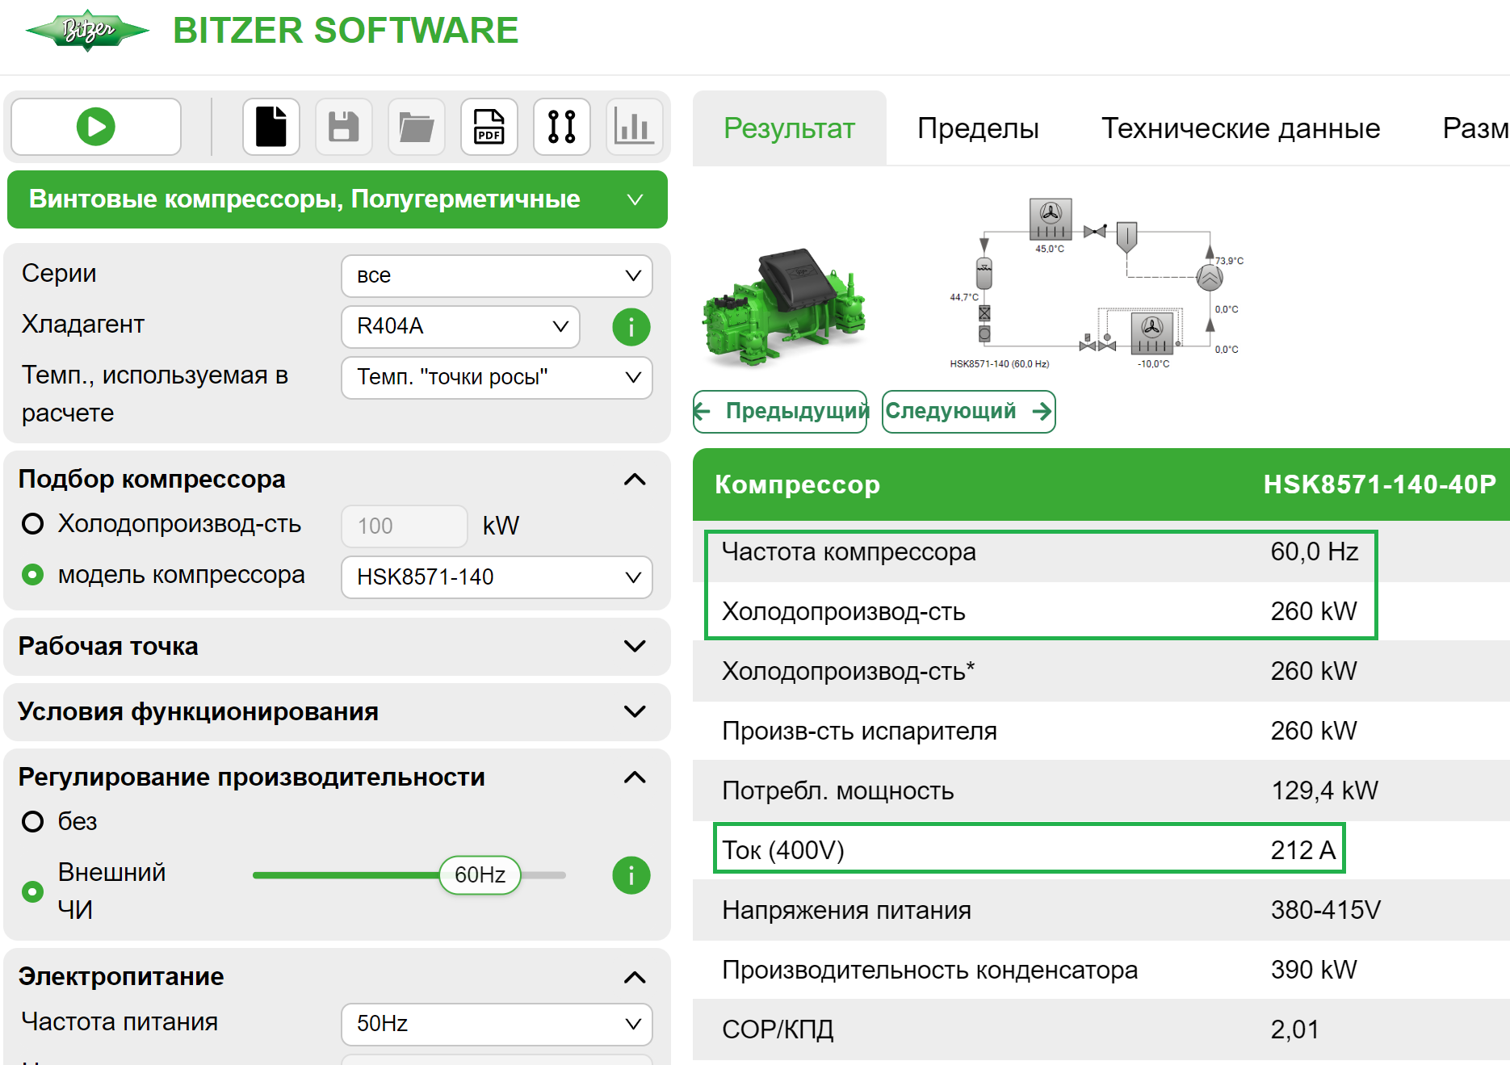Select the Внешний ЧИ radio button
Viewport: 1510px width, 1065px height.
pos(32,891)
